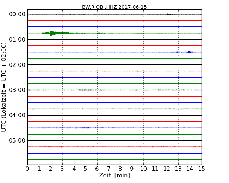Click the x-axis tick label 10
The height and width of the screenshot is (183, 229).
[143, 169]
